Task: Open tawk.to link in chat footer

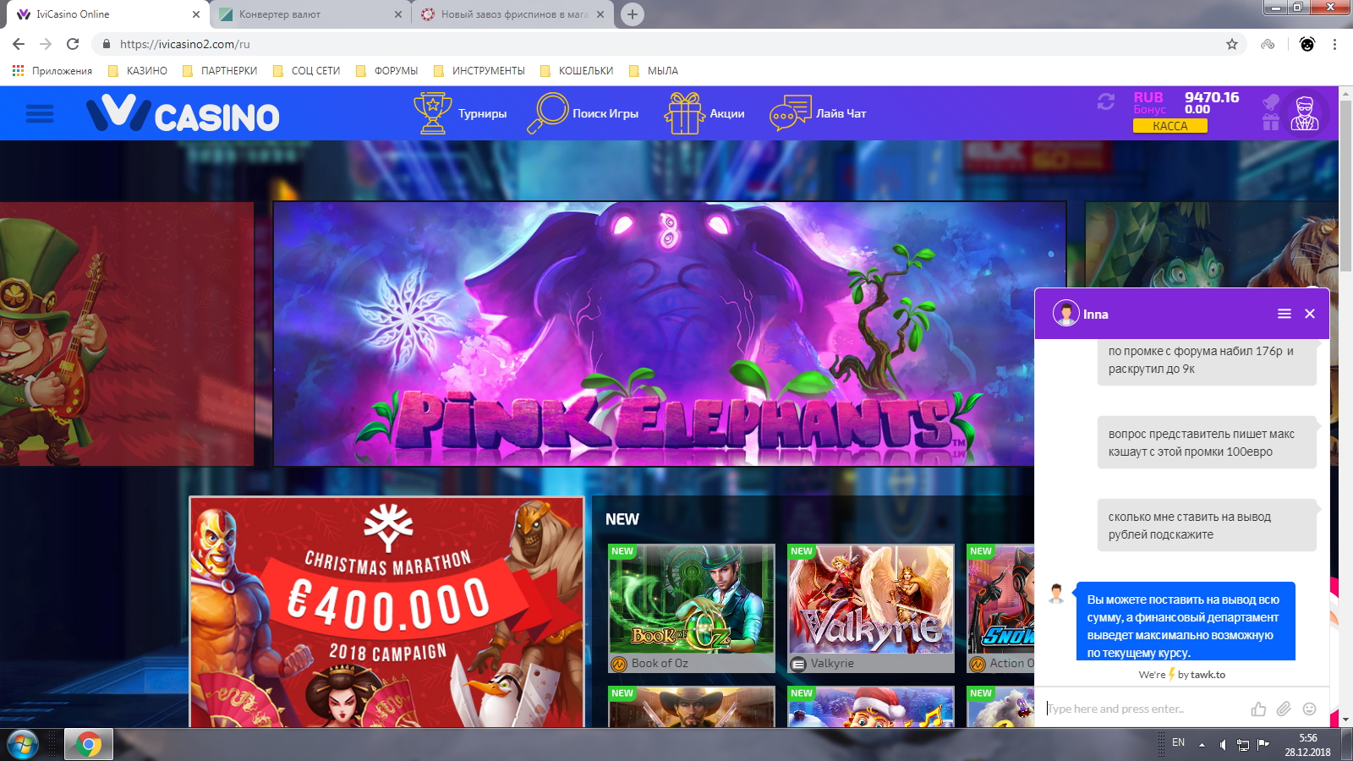Action: point(1208,675)
